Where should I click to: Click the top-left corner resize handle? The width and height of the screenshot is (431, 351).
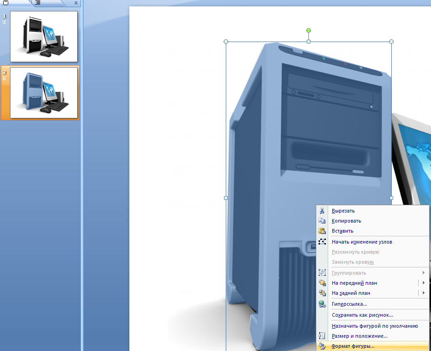pos(226,42)
